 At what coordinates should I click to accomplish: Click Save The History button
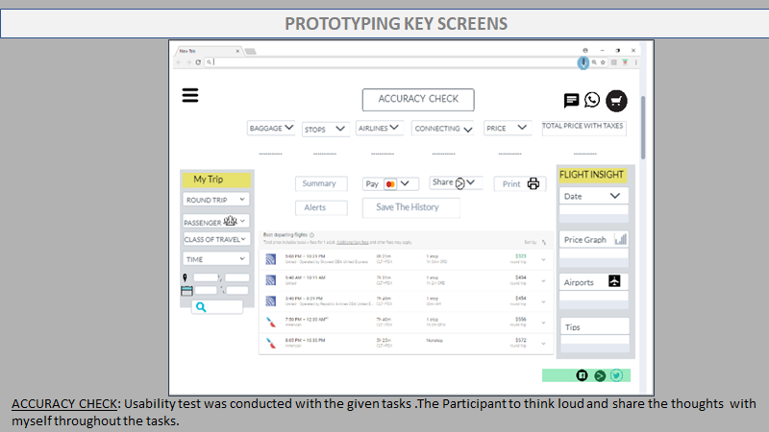click(x=410, y=207)
